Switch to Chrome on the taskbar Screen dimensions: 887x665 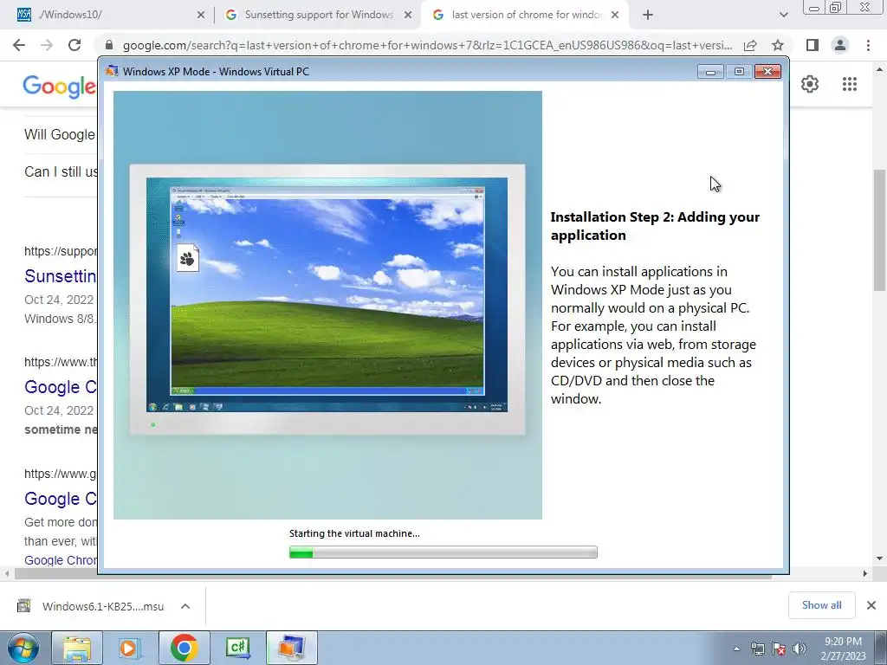click(184, 648)
